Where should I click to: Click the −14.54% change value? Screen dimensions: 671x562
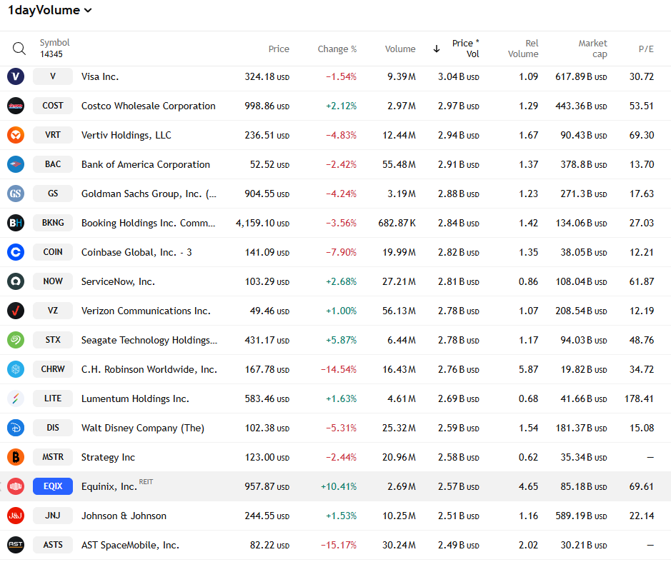[x=339, y=369]
